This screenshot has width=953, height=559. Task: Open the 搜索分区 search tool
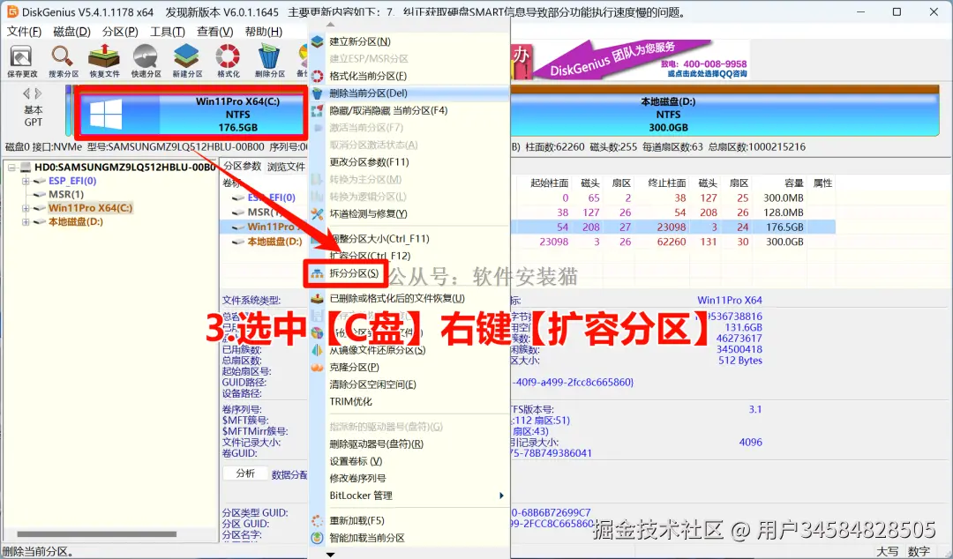click(x=64, y=62)
